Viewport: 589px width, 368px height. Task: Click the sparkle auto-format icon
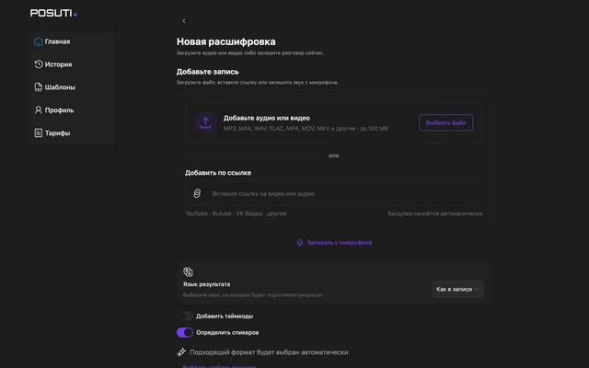(x=181, y=351)
